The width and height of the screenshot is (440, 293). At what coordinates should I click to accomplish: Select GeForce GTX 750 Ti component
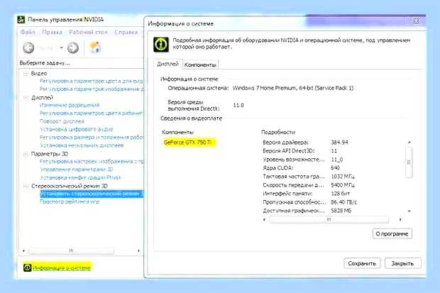click(x=187, y=143)
